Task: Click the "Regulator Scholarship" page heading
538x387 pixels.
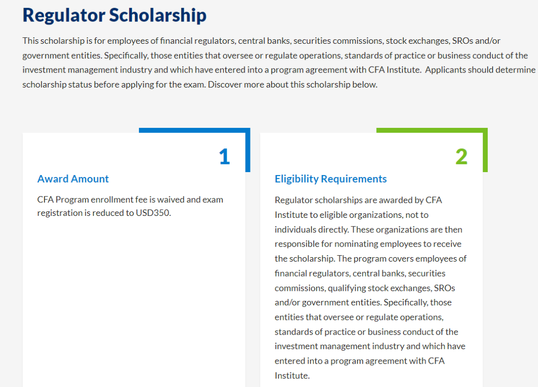Action: [114, 15]
